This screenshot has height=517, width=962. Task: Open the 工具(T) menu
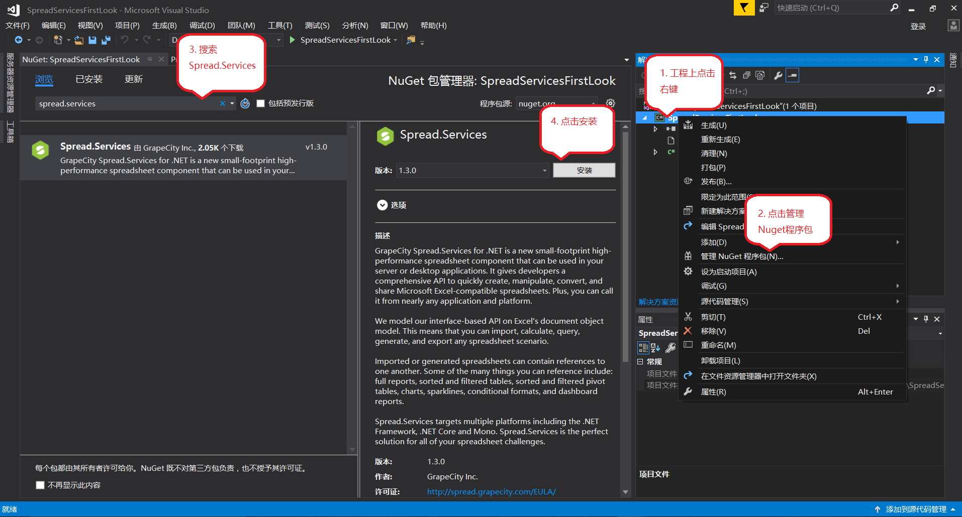[280, 25]
